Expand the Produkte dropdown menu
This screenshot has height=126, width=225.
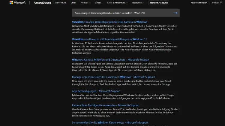(x=85, y=3)
